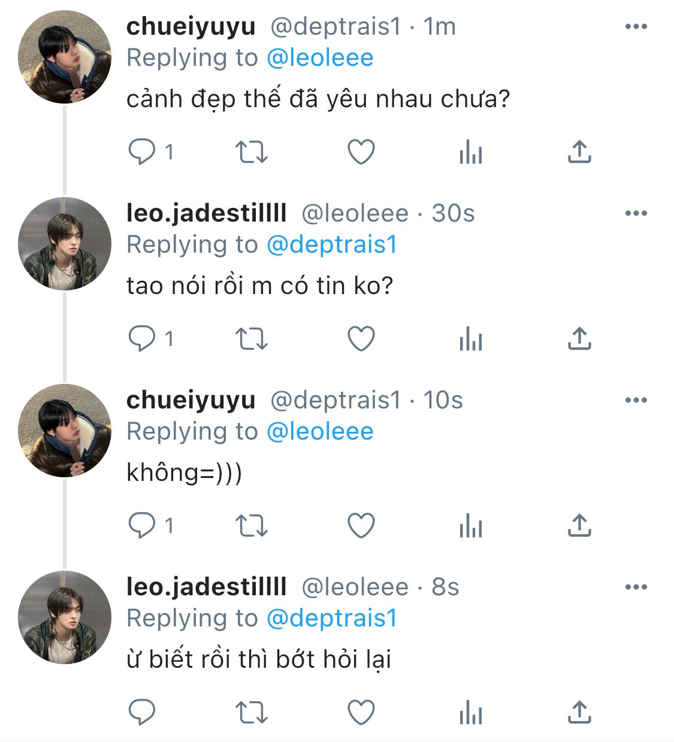Screen dimensions: 674x742
Task: Open chueiyuyu display name on 10s tweet
Action: (x=191, y=400)
